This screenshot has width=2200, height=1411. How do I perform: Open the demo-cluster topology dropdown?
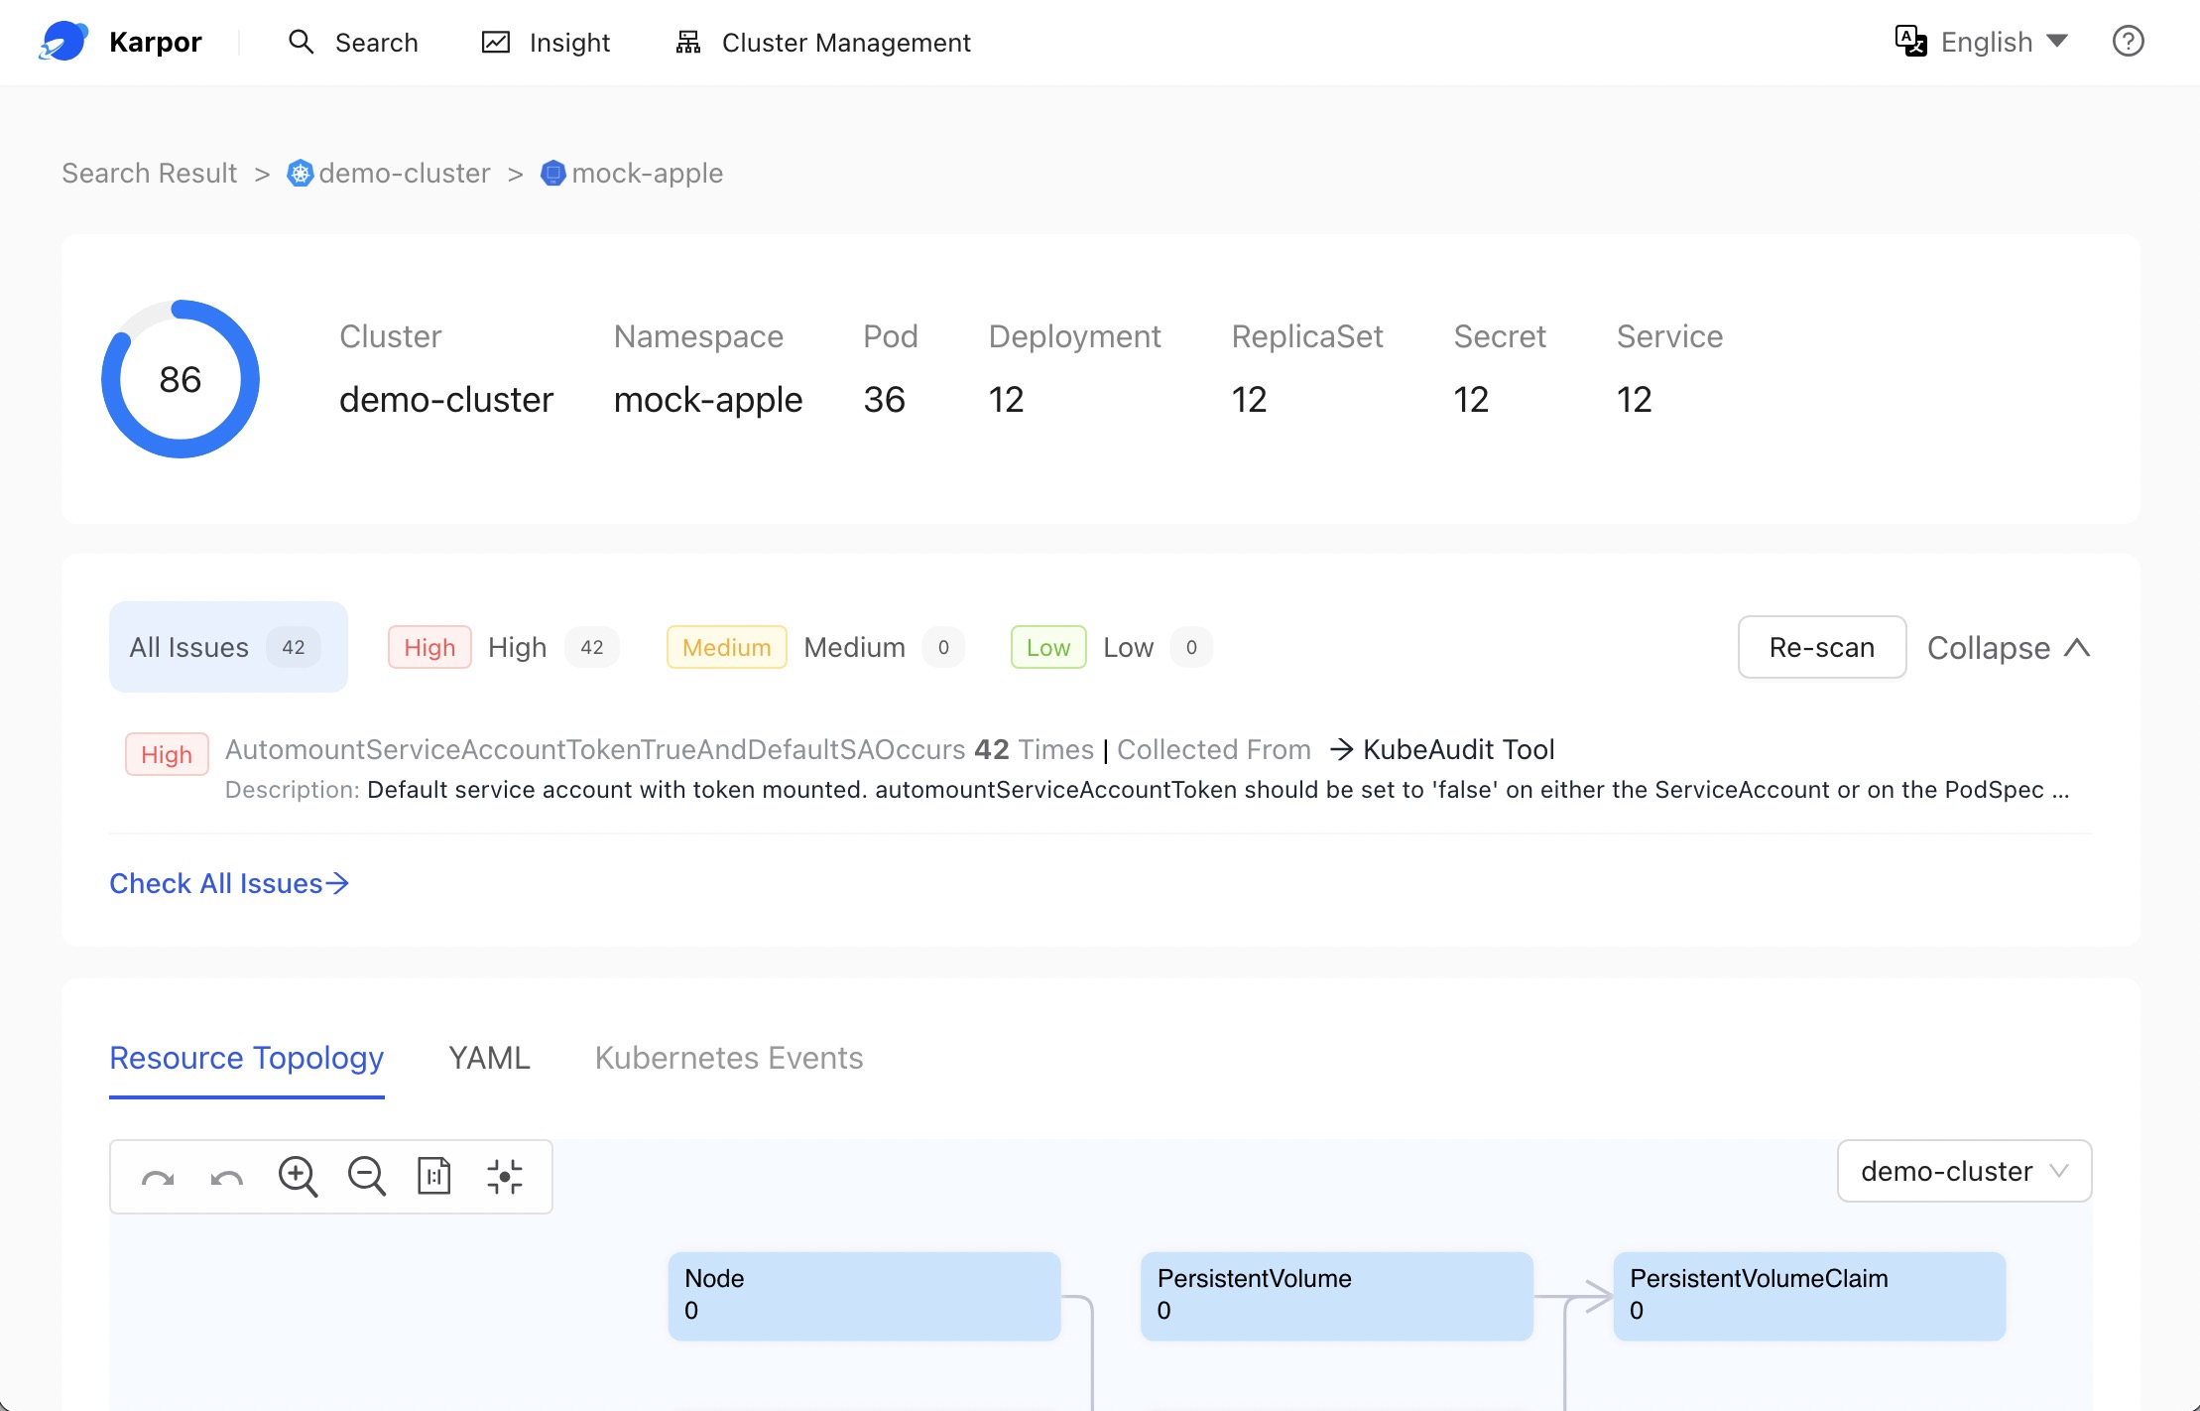[1964, 1171]
